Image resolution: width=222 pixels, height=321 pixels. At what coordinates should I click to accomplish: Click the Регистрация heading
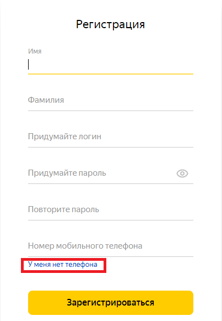(110, 24)
